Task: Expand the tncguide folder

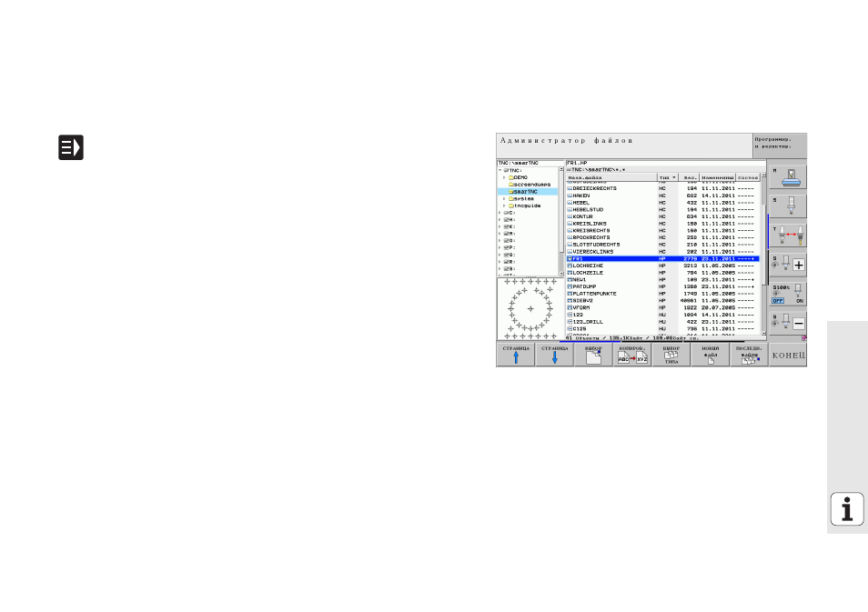Action: [x=504, y=206]
